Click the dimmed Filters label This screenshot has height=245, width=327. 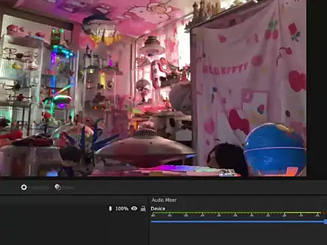68,188
